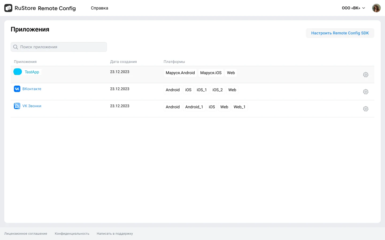Click TestApp creation date 23.12.2023

120,72
